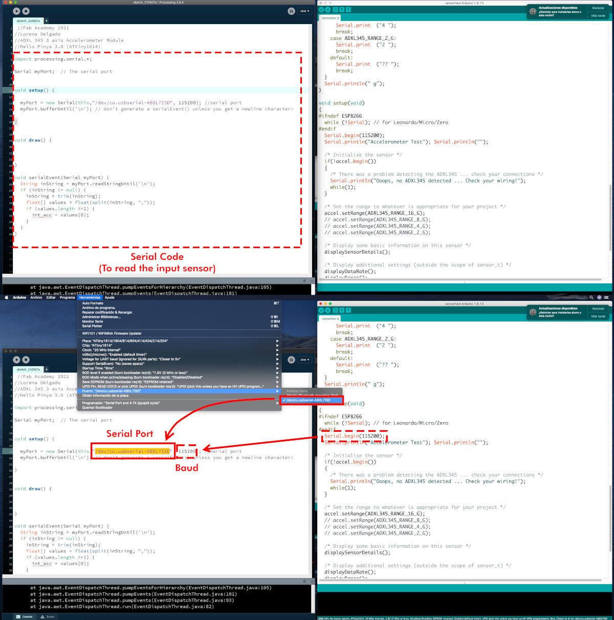Open debugger icon in Processing window behind Herramientas menu
The width and height of the screenshot is (614, 620).
click(x=291, y=360)
